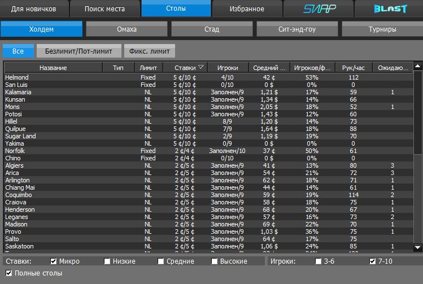This screenshot has width=423, height=284.
Task: Enable the Высокие stakes checkbox
Action: (215, 261)
